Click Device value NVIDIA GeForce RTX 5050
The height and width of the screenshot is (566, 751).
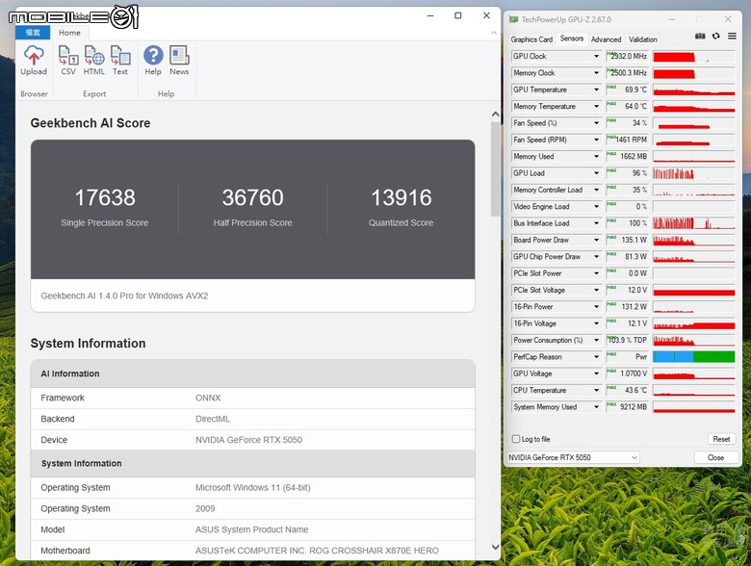[x=248, y=440]
